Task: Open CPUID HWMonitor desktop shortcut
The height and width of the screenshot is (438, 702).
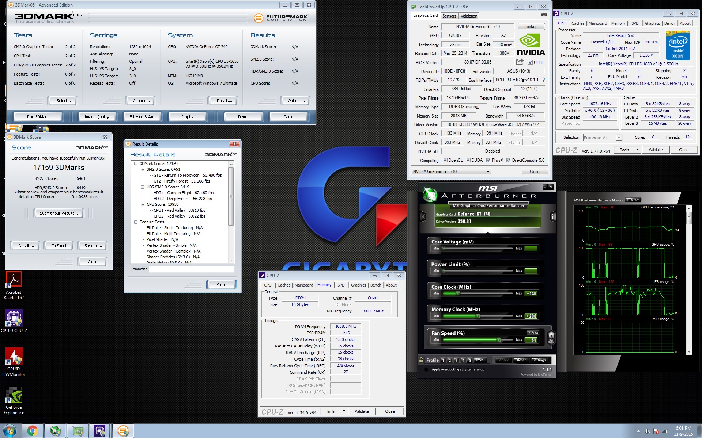Action: (x=14, y=362)
